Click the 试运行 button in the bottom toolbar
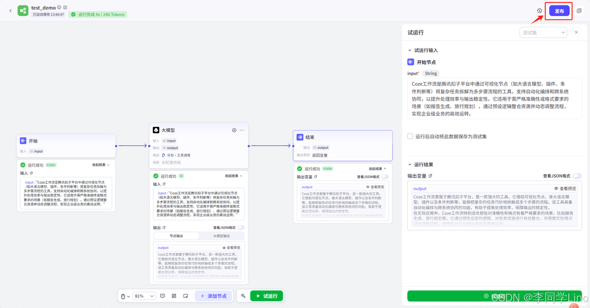This screenshot has height=308, width=590. tap(266, 296)
